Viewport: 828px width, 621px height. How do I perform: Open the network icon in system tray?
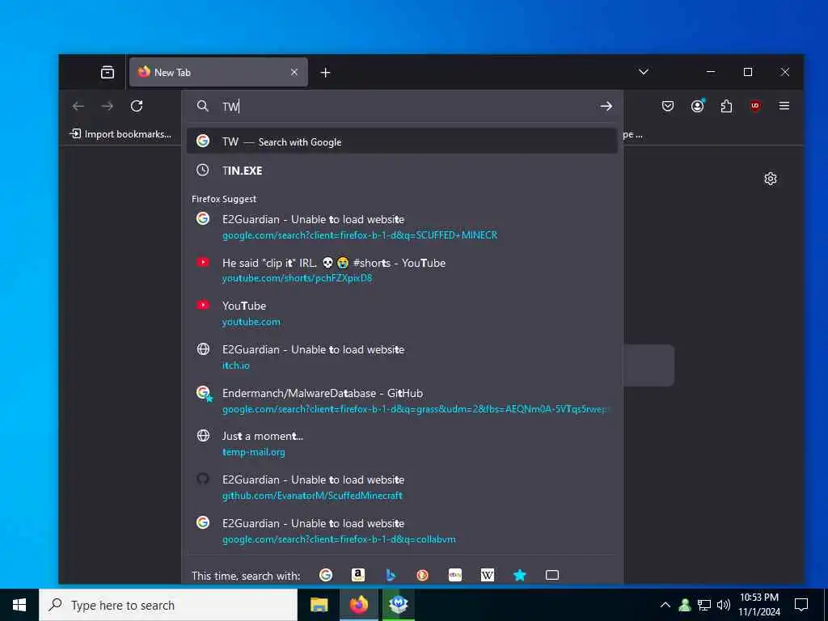pos(704,605)
